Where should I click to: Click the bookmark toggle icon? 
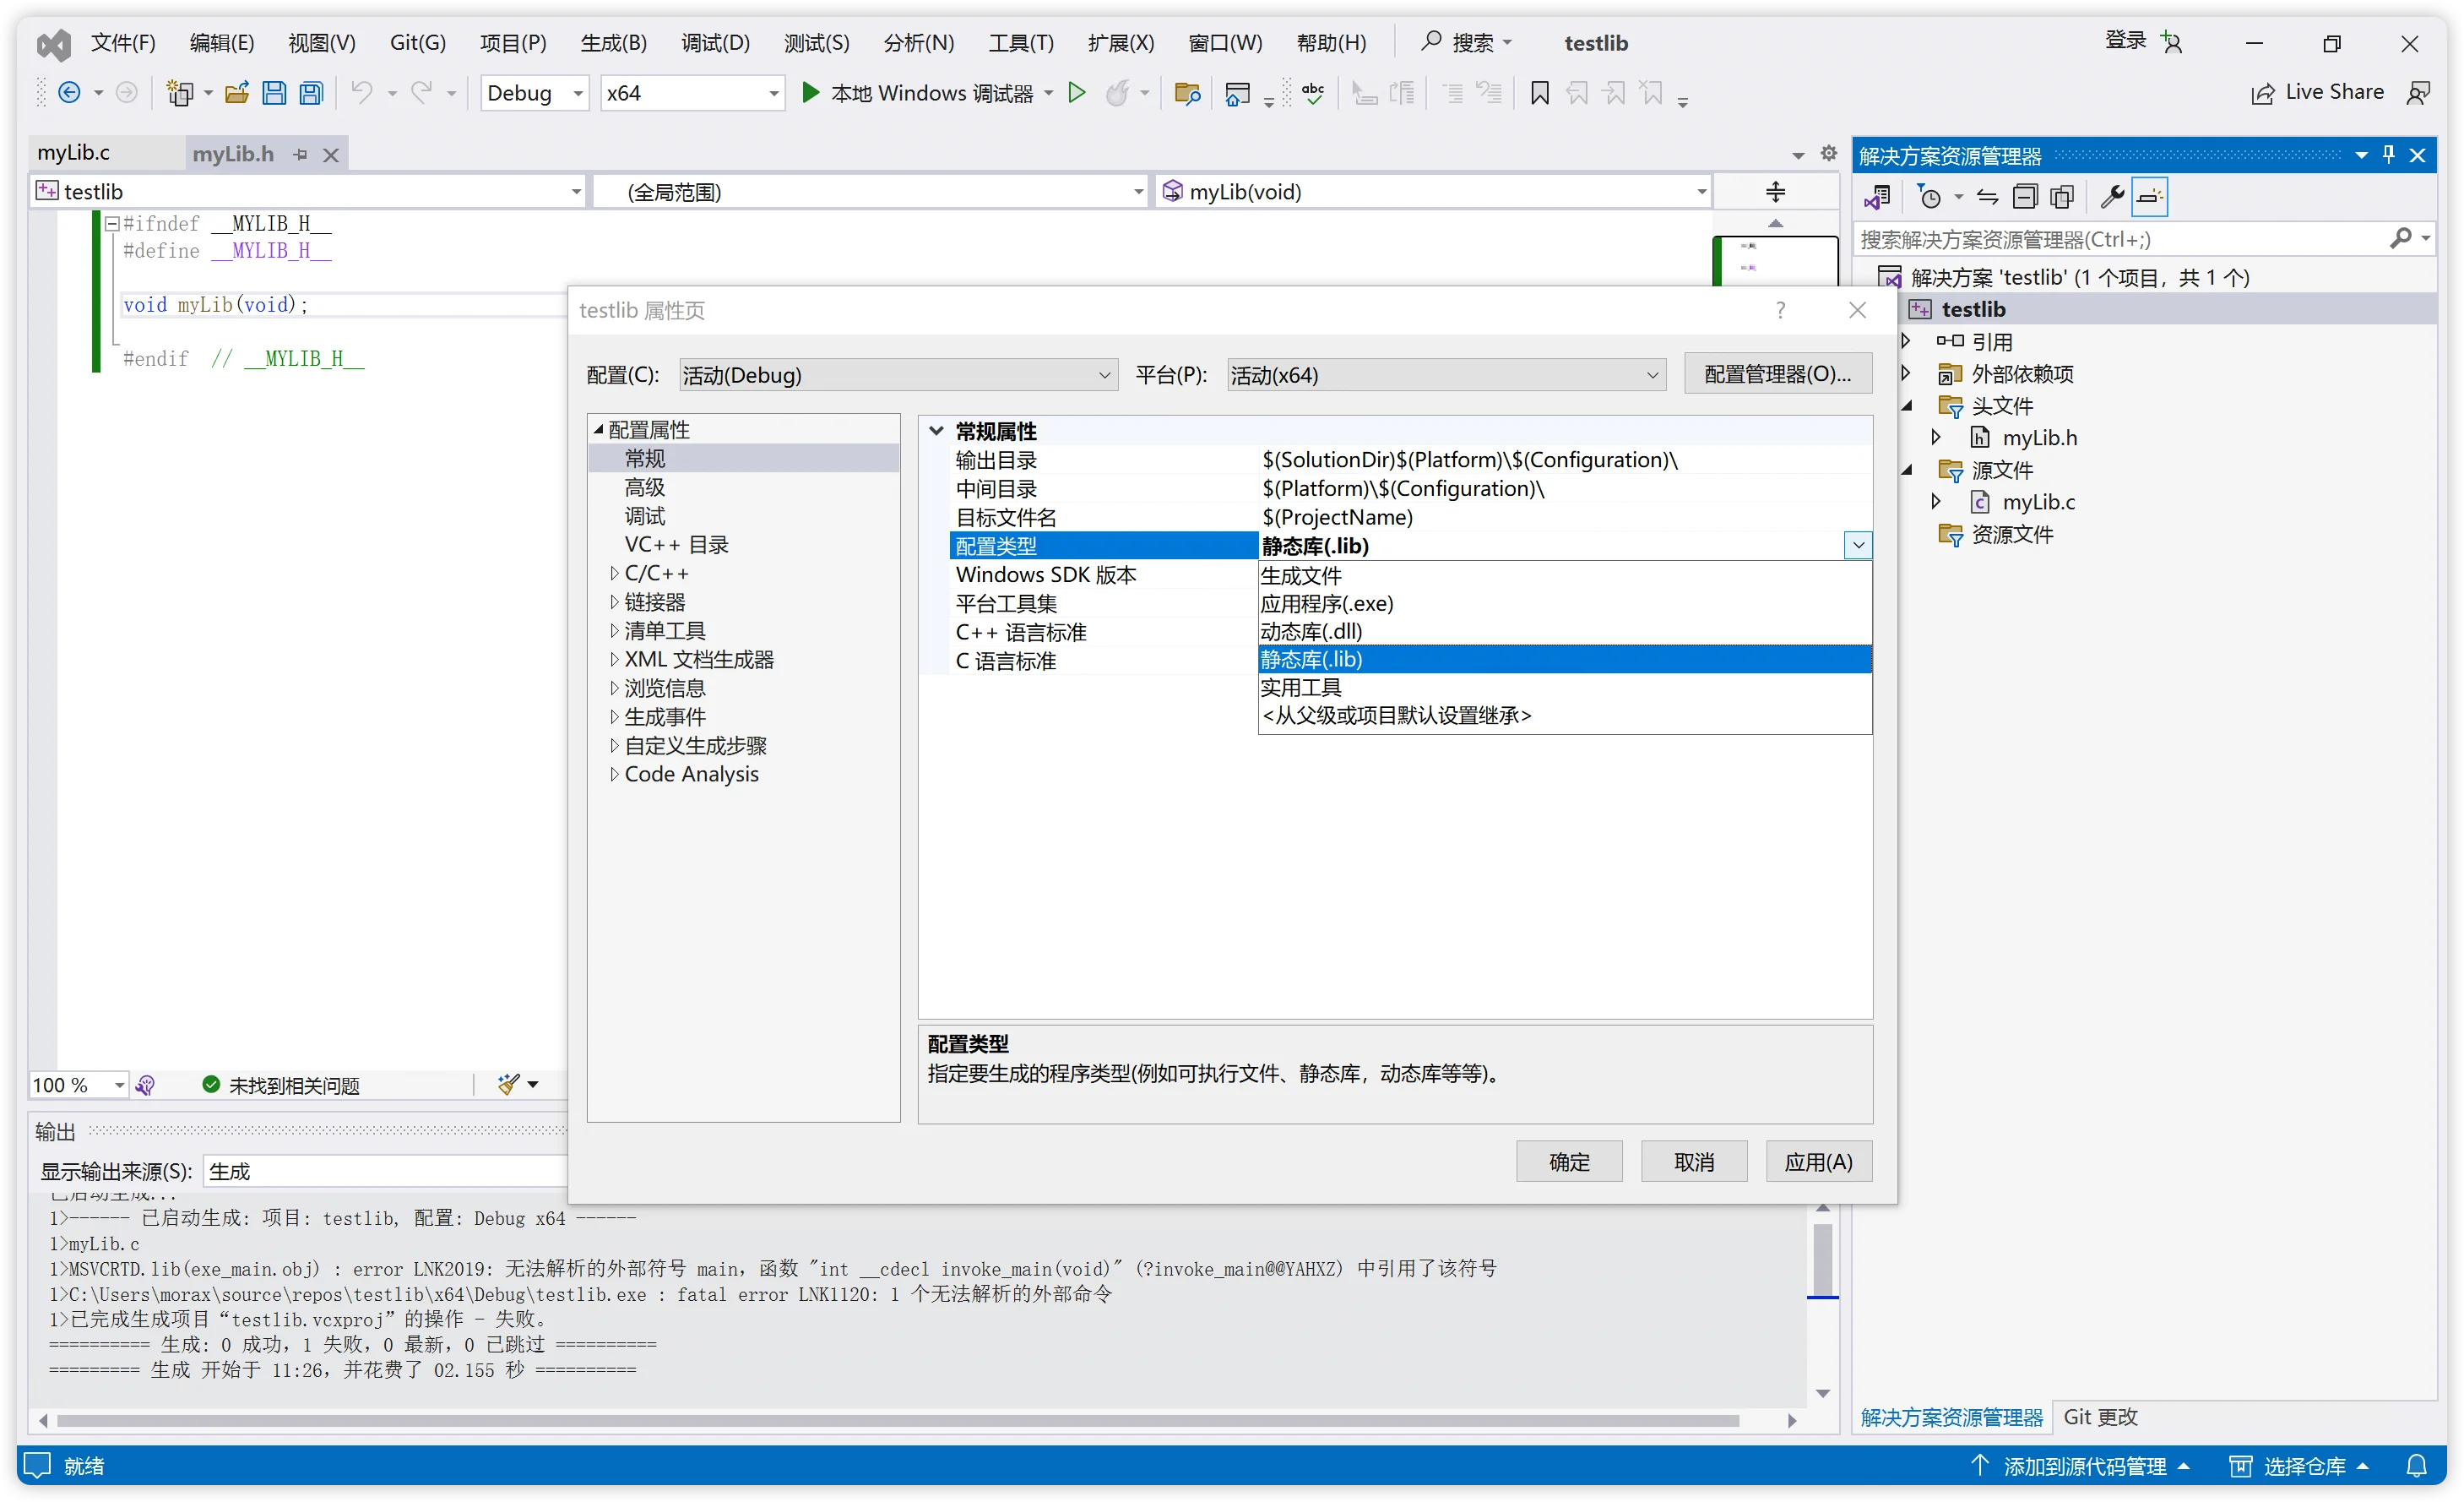pos(1539,93)
